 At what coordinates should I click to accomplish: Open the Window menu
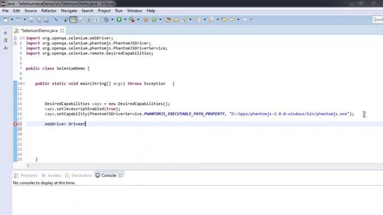tap(134, 11)
